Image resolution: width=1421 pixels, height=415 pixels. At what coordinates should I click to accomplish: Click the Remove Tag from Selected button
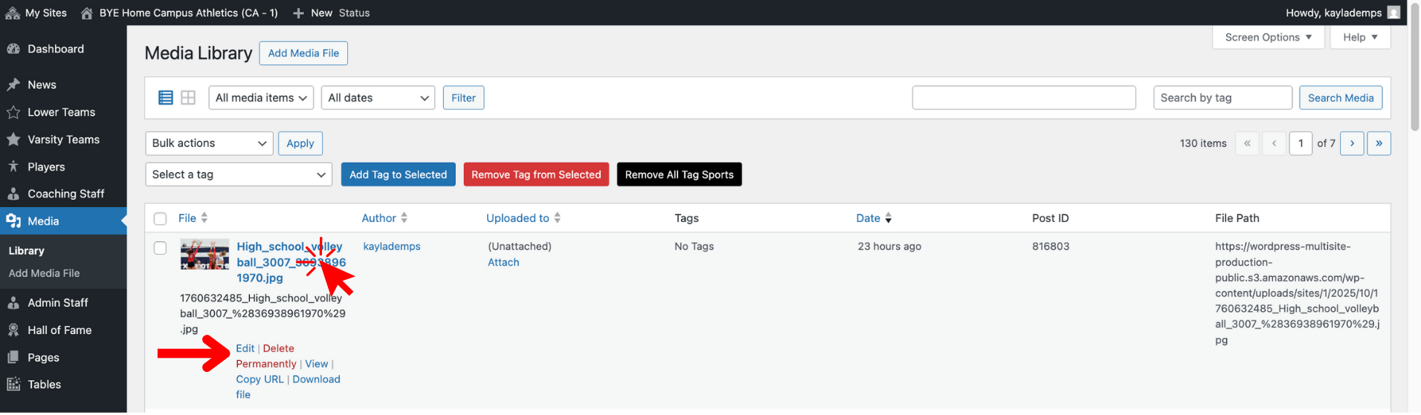pyautogui.click(x=535, y=174)
